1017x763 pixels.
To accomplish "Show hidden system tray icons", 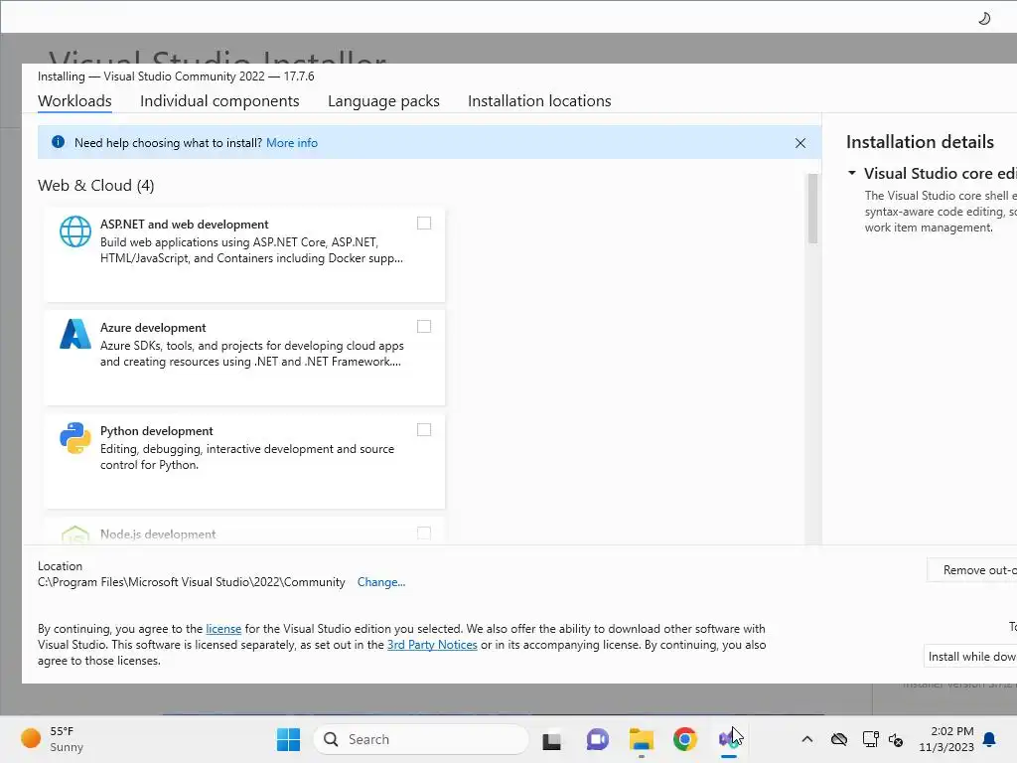I will tap(806, 739).
